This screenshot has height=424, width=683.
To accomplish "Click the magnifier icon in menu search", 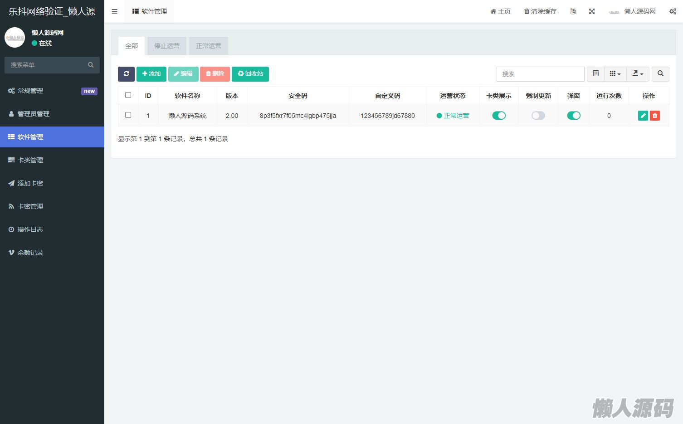I will pos(91,65).
